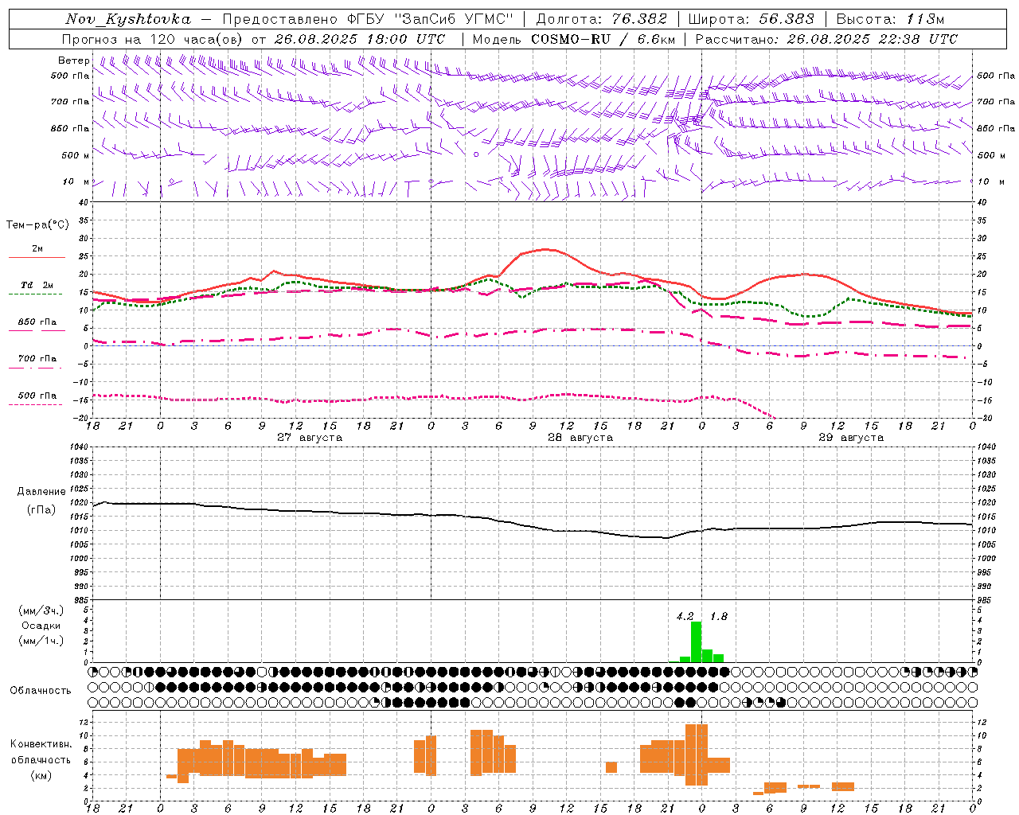1019x815 pixels.
Task: Click the 500 гПа temperature legend entry
Action: [x=37, y=396]
